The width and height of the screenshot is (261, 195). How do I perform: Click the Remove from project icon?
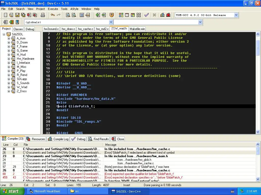coord(103,15)
